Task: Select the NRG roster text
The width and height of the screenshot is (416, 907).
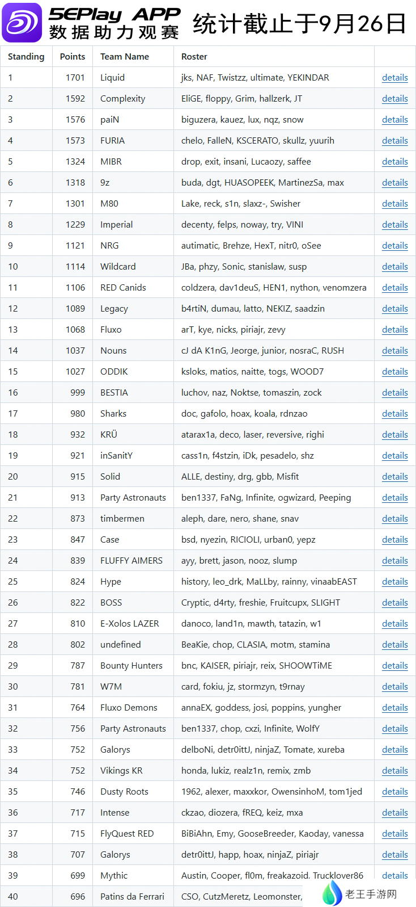Action: [x=251, y=246]
